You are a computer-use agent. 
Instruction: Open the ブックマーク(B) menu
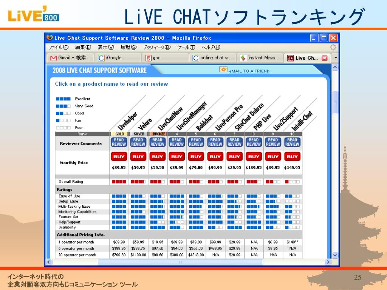pyautogui.click(x=156, y=47)
